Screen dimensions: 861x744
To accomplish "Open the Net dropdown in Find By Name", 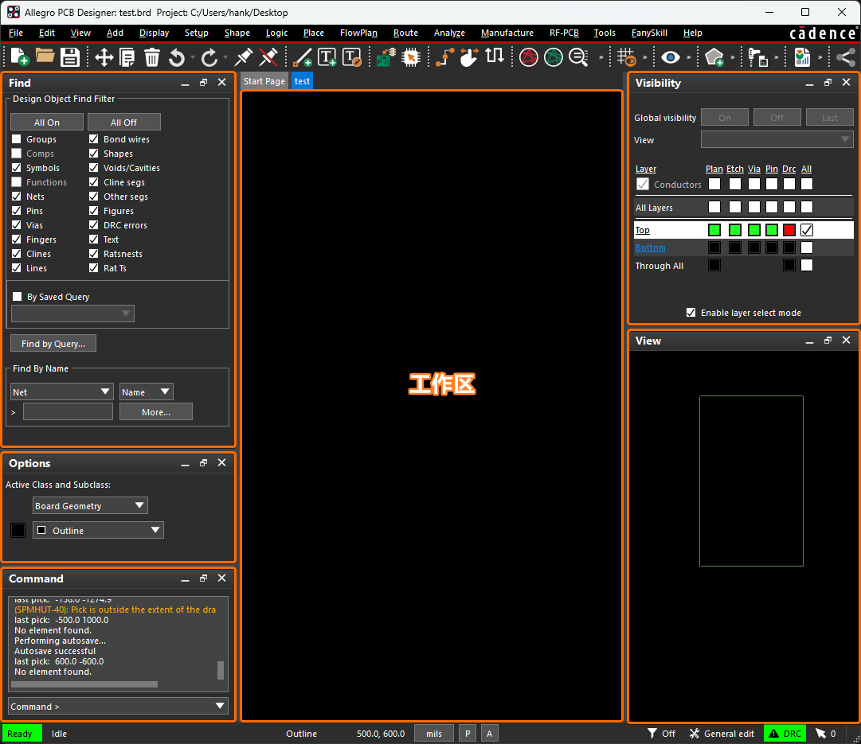I will [x=62, y=392].
